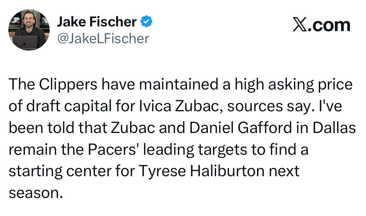Screen dimensions: 366x216
Task: Click the name "Ivica" in the tweet
Action: 155,106
